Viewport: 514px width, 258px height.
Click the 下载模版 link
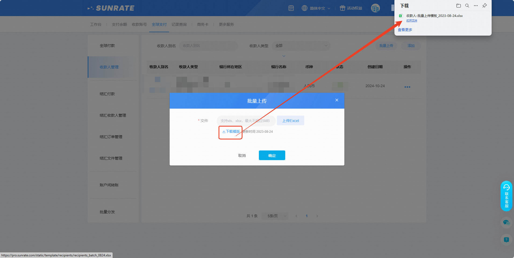coord(231,131)
